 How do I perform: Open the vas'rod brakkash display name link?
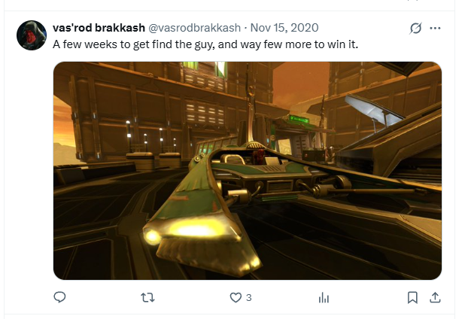pyautogui.click(x=99, y=28)
